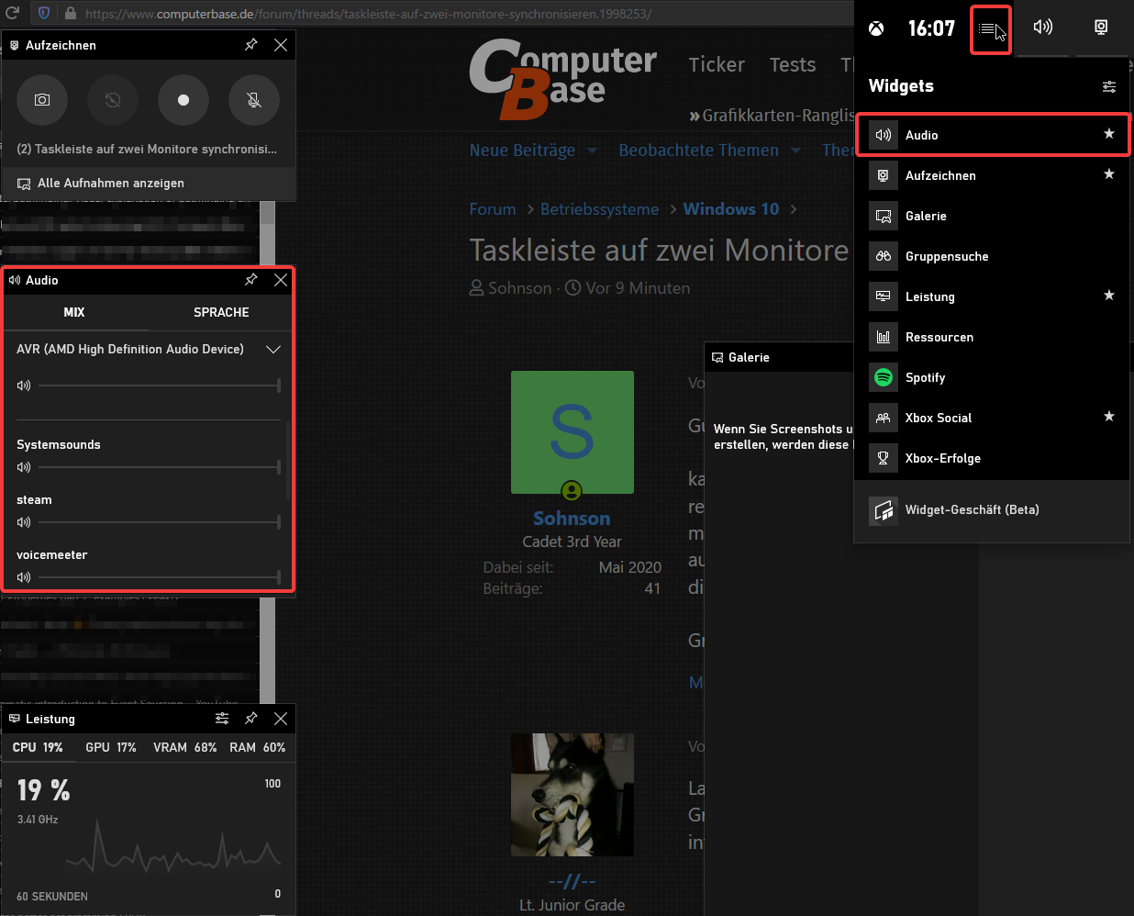1134x916 pixels.
Task: Mute voicemeeter speaker icon
Action: [x=24, y=577]
